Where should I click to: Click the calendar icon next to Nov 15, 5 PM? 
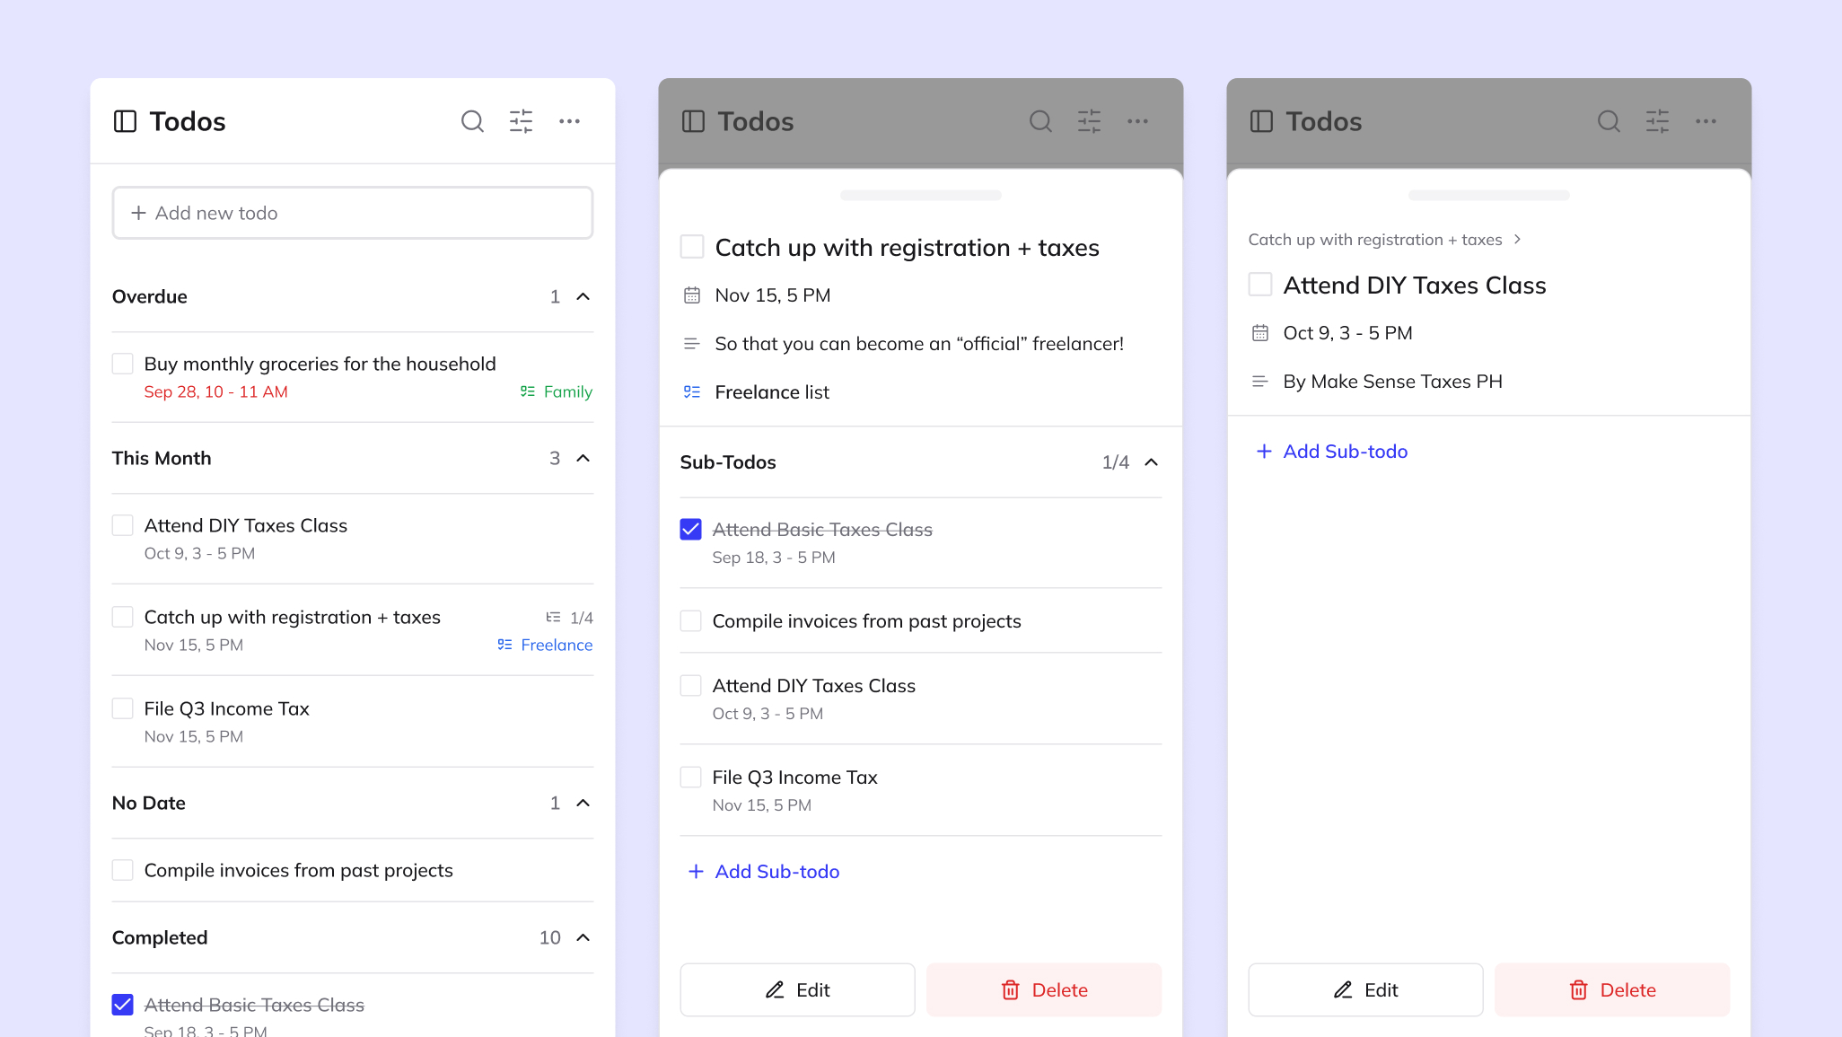[x=691, y=295]
